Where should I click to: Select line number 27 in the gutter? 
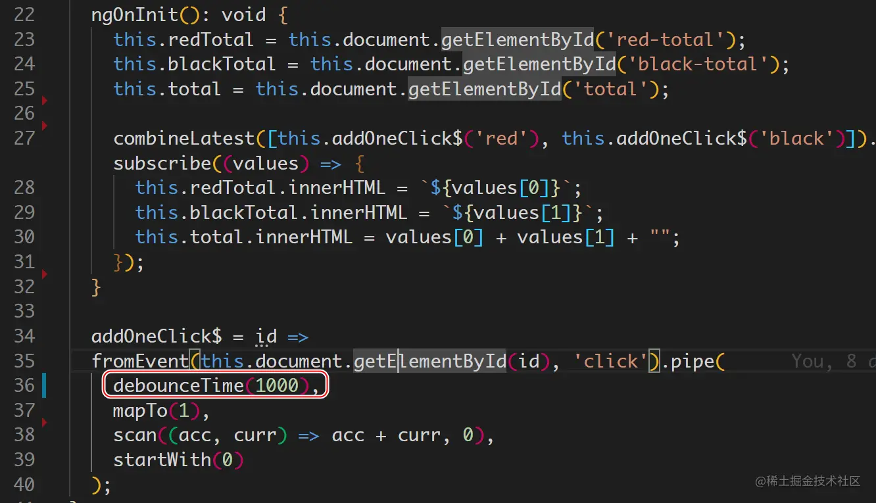coord(24,138)
